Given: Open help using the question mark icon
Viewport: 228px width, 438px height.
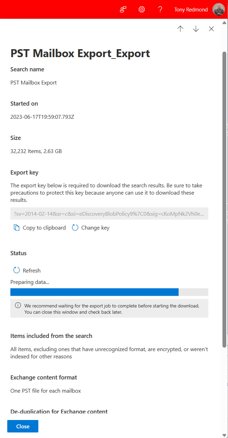Looking at the screenshot, I should click(x=160, y=9).
